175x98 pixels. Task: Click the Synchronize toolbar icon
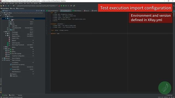click(6, 6)
